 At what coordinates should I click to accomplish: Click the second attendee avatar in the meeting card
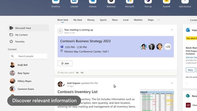(x=151, y=47)
